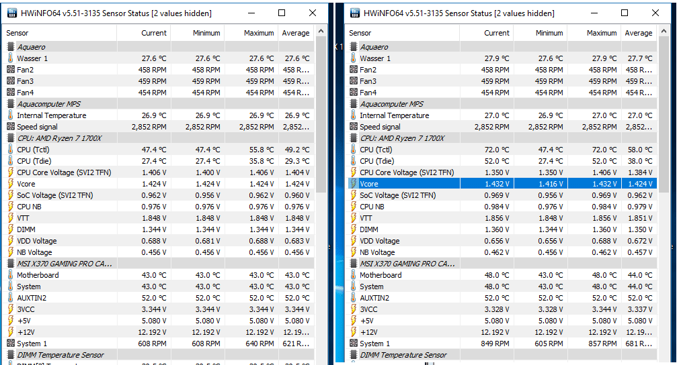Click the thermometer icon for CPU (Tctl) in left window
Image resolution: width=679 pixels, height=365 pixels.
coord(10,150)
